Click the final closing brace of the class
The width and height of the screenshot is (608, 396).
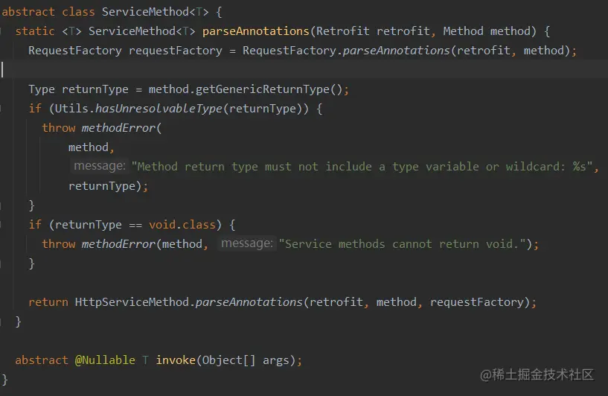click(x=4, y=380)
